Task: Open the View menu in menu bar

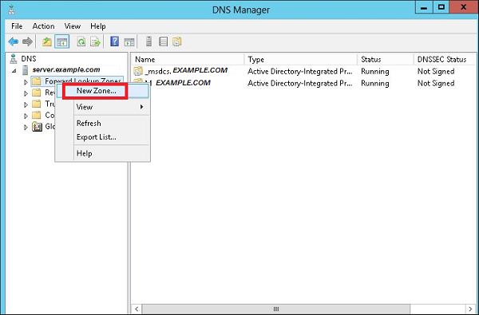Action: pyautogui.click(x=73, y=26)
